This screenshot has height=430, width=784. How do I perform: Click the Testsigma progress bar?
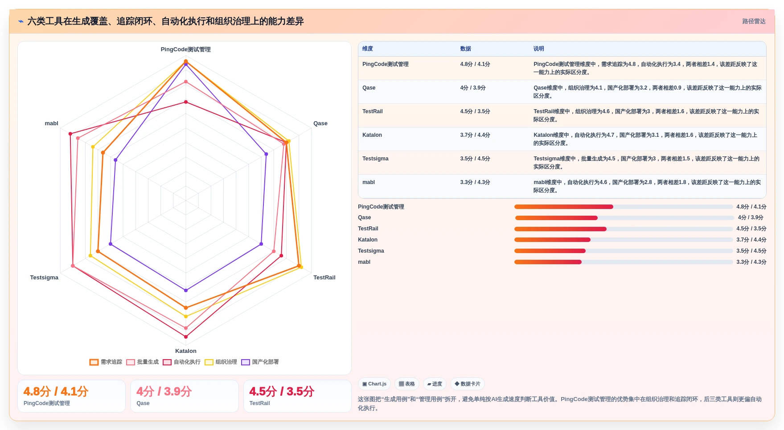624,251
